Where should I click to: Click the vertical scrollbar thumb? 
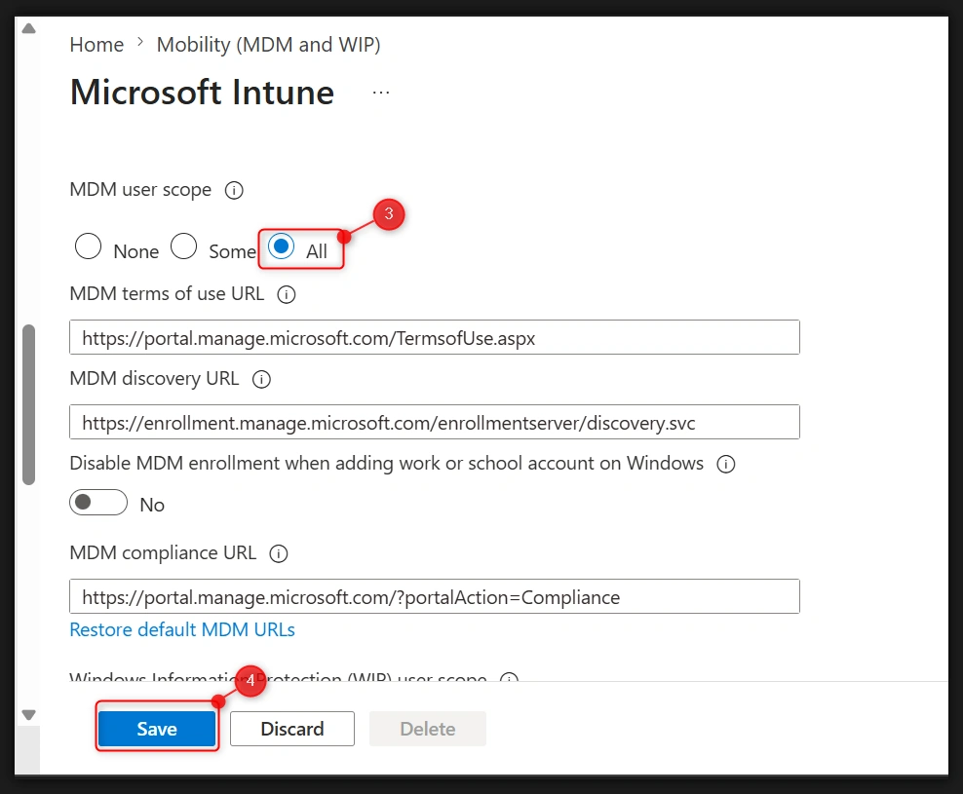pyautogui.click(x=29, y=404)
